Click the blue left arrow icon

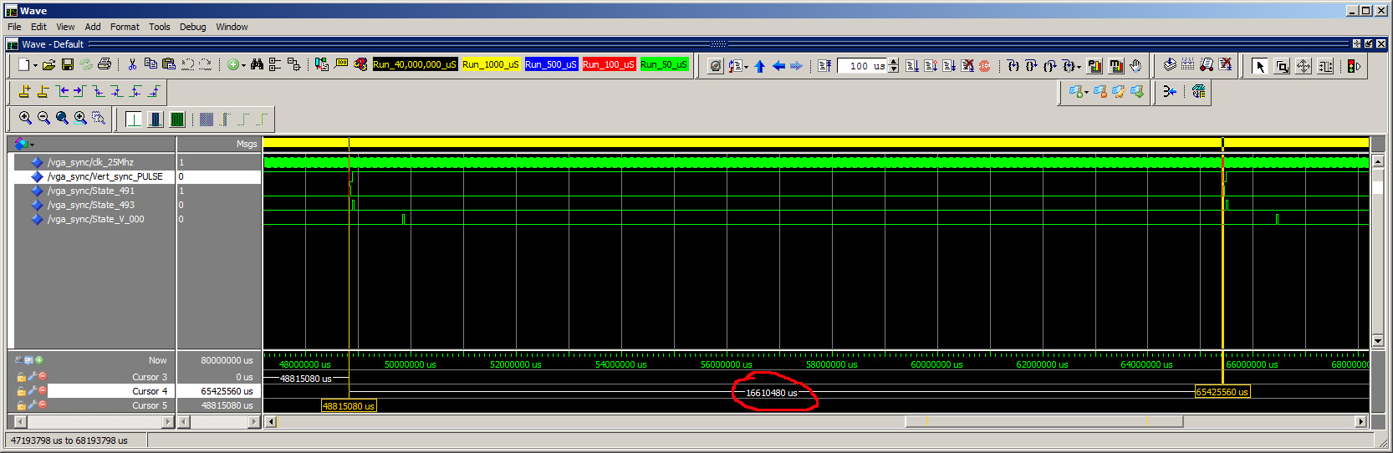tap(778, 66)
